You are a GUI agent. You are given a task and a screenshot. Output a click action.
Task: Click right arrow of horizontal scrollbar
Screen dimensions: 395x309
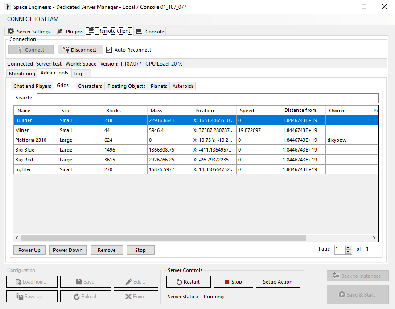pos(374,238)
